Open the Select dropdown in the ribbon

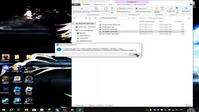point(186,10)
